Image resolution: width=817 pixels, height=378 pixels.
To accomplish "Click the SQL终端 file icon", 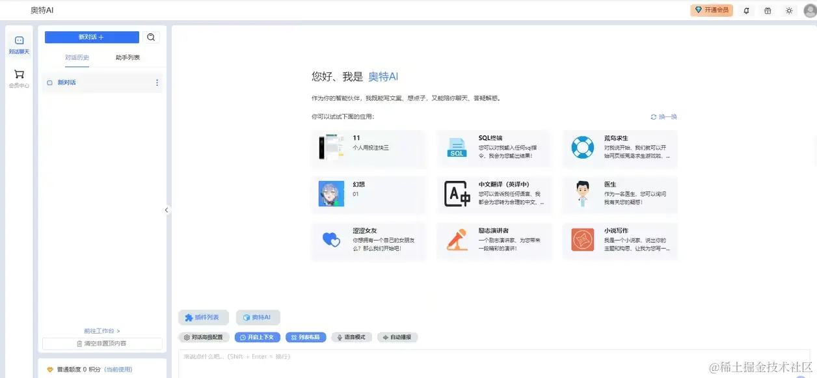I will tap(457, 147).
